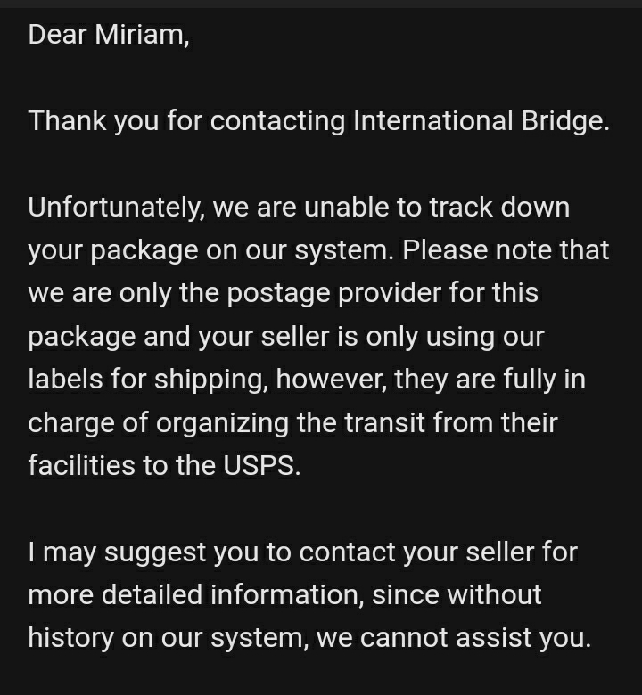Click the word "organizing"
Screen dimensions: 642x695
tap(222, 421)
